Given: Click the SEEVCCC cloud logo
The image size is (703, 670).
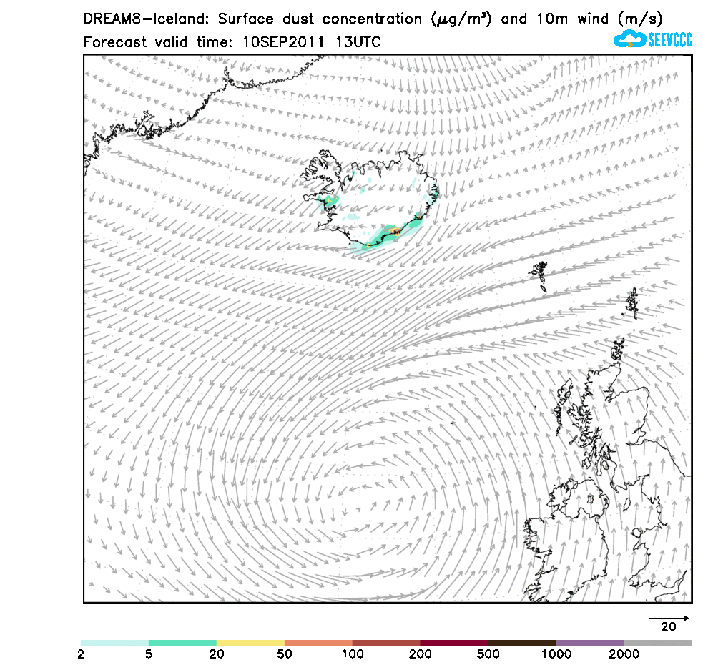Looking at the screenshot, I should pyautogui.click(x=652, y=39).
